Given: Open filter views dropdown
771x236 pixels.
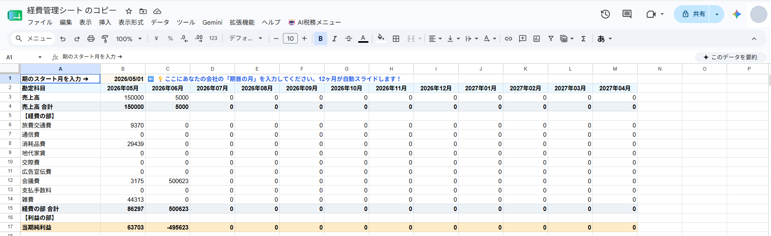Looking at the screenshot, I should [x=567, y=39].
